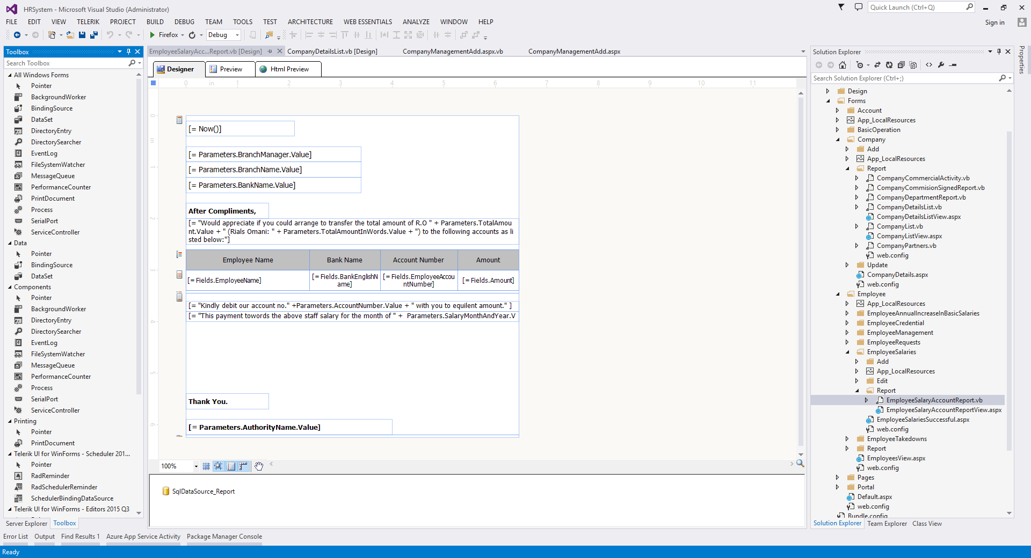The height and width of the screenshot is (558, 1031).
Task: Open the ARCHITECTURE menu
Action: (310, 22)
